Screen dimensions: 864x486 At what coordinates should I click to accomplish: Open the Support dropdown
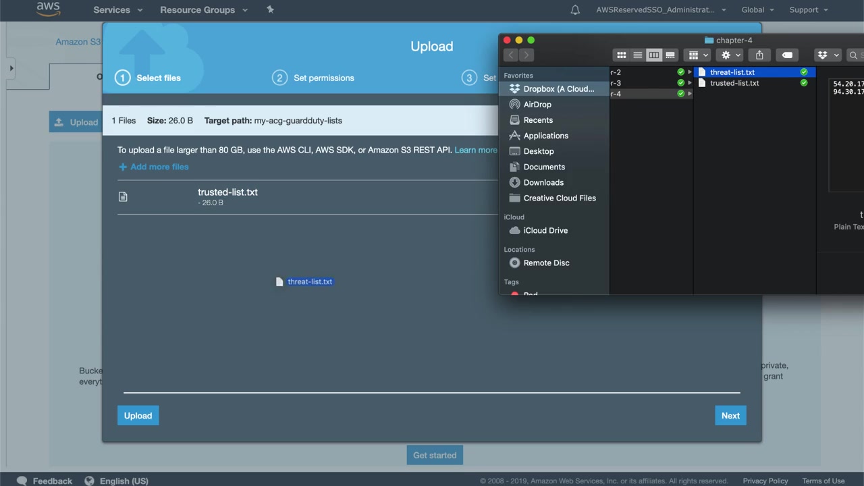click(x=809, y=9)
